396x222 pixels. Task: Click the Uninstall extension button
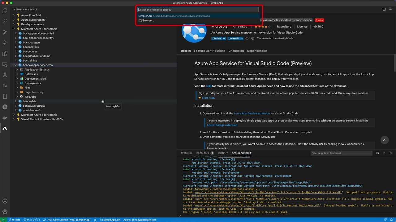tap(233, 39)
